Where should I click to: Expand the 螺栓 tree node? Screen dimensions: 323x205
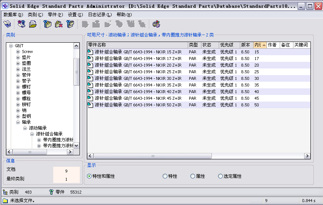18,99
